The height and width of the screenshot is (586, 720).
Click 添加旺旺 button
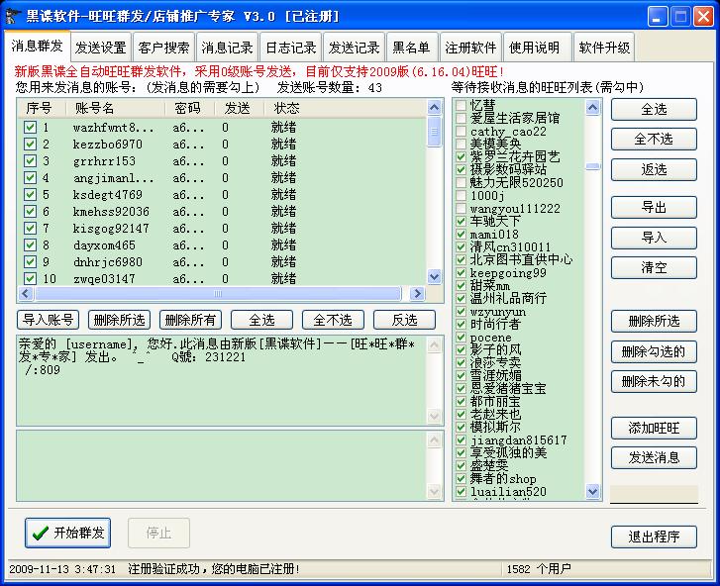tap(654, 428)
